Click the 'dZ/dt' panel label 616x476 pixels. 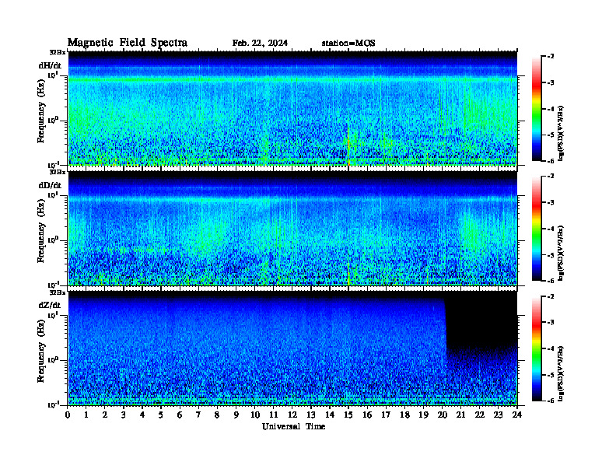click(x=50, y=305)
